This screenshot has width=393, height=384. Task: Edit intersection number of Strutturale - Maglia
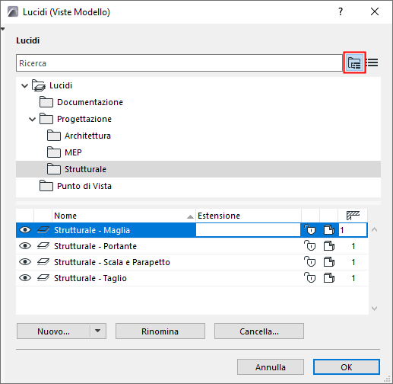click(x=353, y=230)
